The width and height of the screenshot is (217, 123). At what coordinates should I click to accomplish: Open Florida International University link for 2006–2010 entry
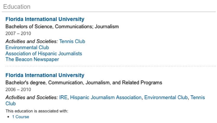(45, 75)
